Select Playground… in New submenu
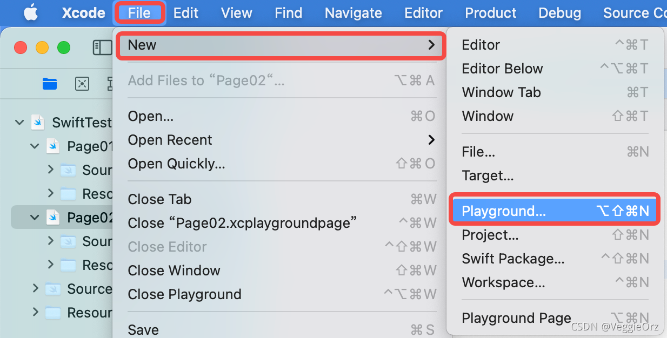This screenshot has height=338, width=667. click(x=555, y=211)
